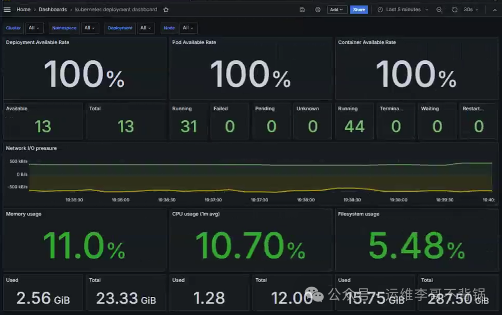Click the Share button
502x315 pixels.
359,10
